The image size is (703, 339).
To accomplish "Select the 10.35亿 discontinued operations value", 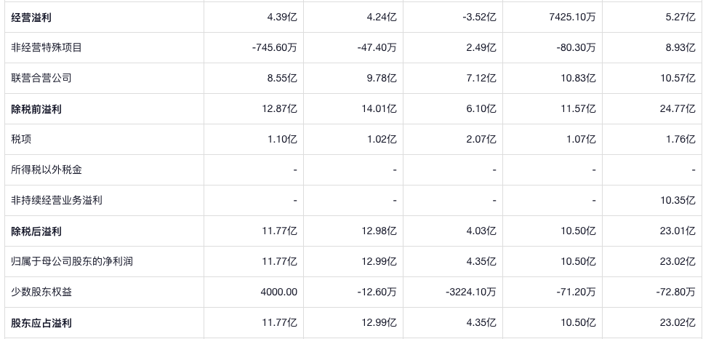I will 680,201.
